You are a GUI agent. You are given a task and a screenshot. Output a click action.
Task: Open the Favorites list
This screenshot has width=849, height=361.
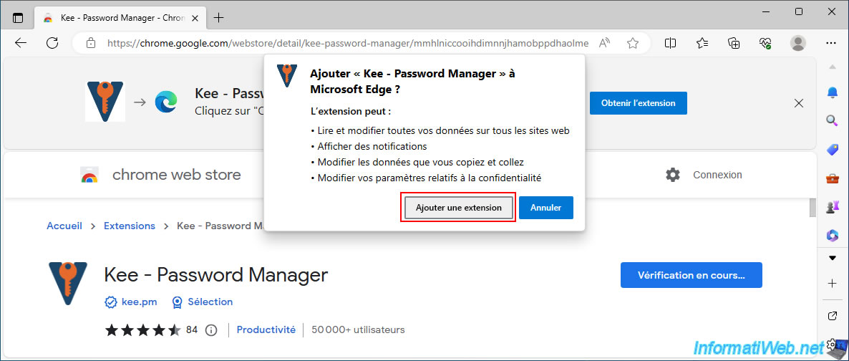point(702,43)
